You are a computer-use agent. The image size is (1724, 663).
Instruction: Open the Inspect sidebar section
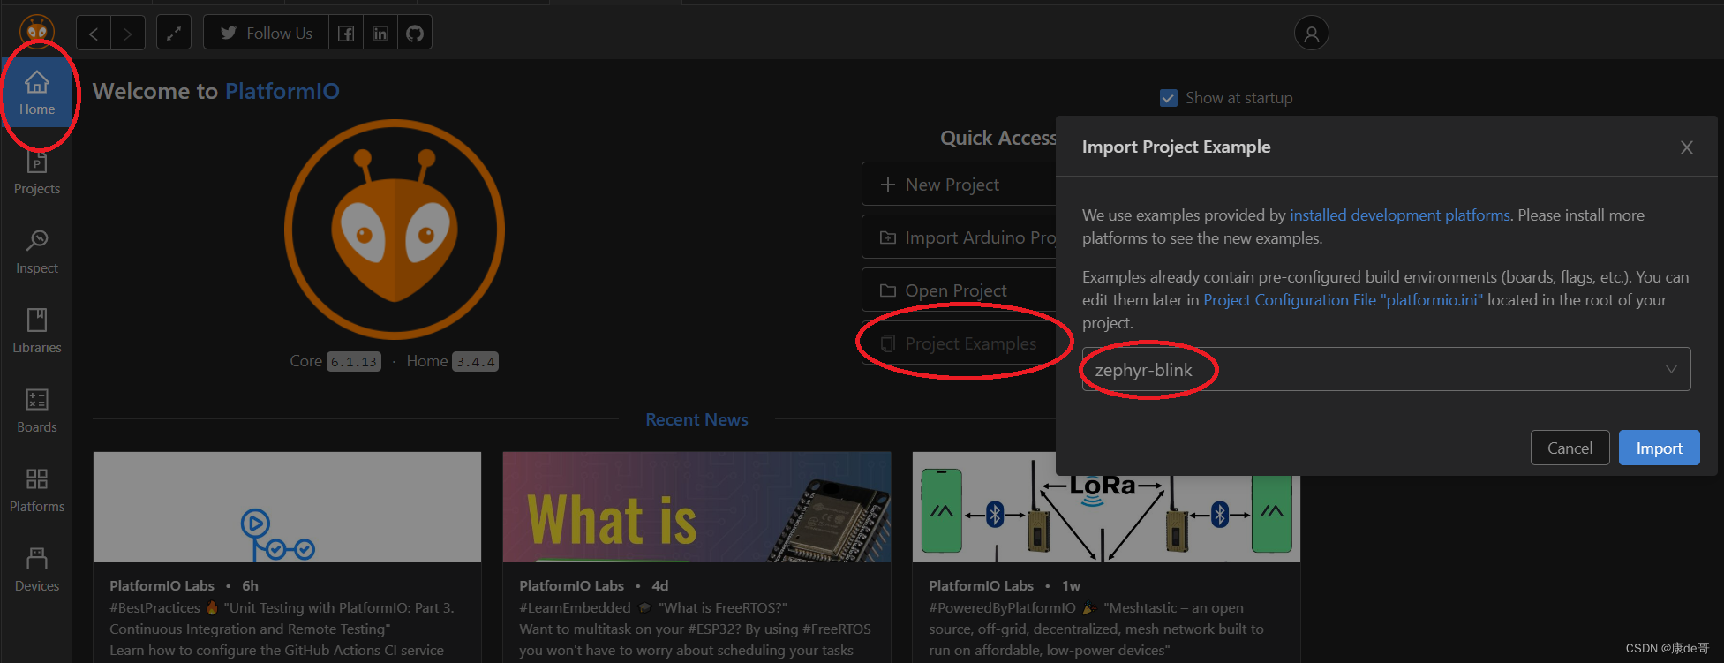pyautogui.click(x=37, y=252)
